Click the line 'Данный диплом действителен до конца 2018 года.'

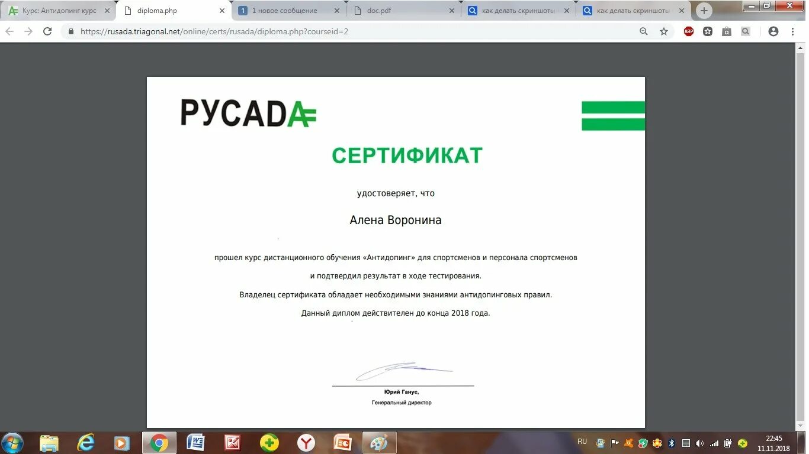[396, 313]
